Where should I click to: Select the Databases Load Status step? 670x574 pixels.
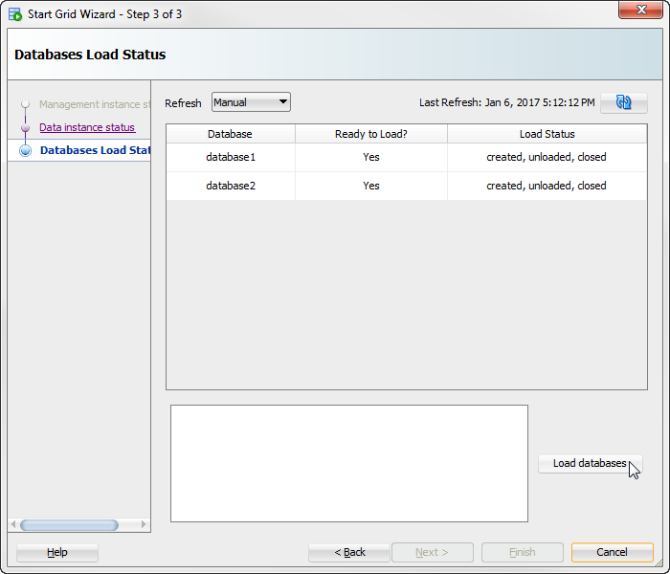95,150
